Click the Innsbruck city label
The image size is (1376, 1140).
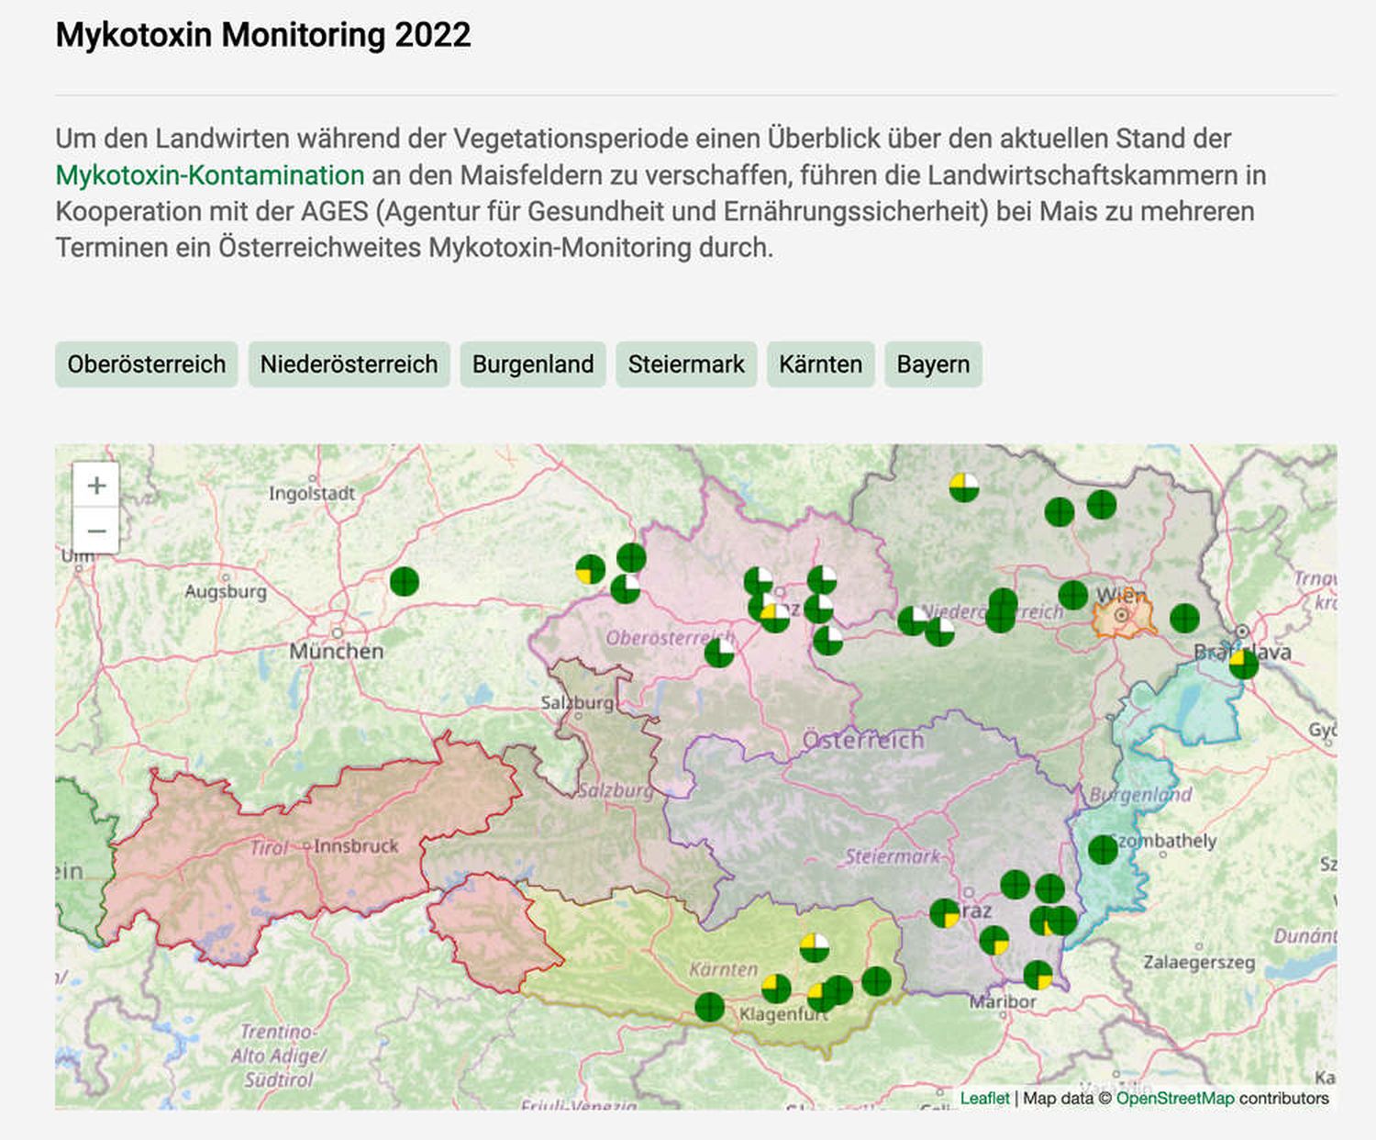click(x=356, y=845)
